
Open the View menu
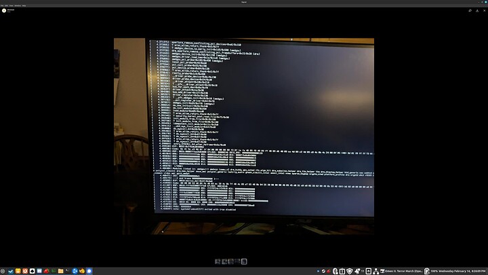pos(12,5)
